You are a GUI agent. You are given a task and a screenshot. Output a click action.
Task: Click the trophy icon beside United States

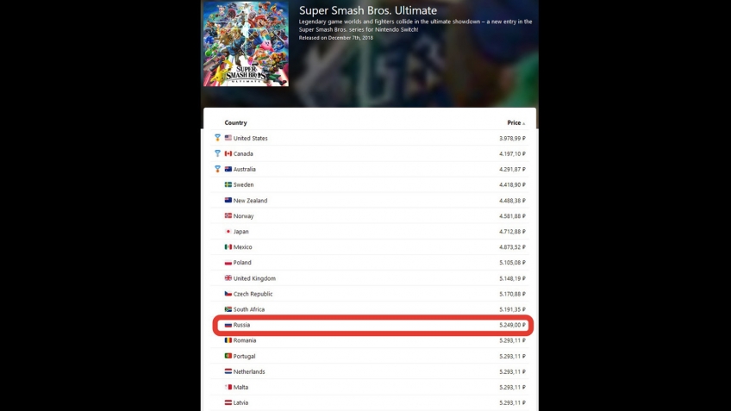pos(217,138)
